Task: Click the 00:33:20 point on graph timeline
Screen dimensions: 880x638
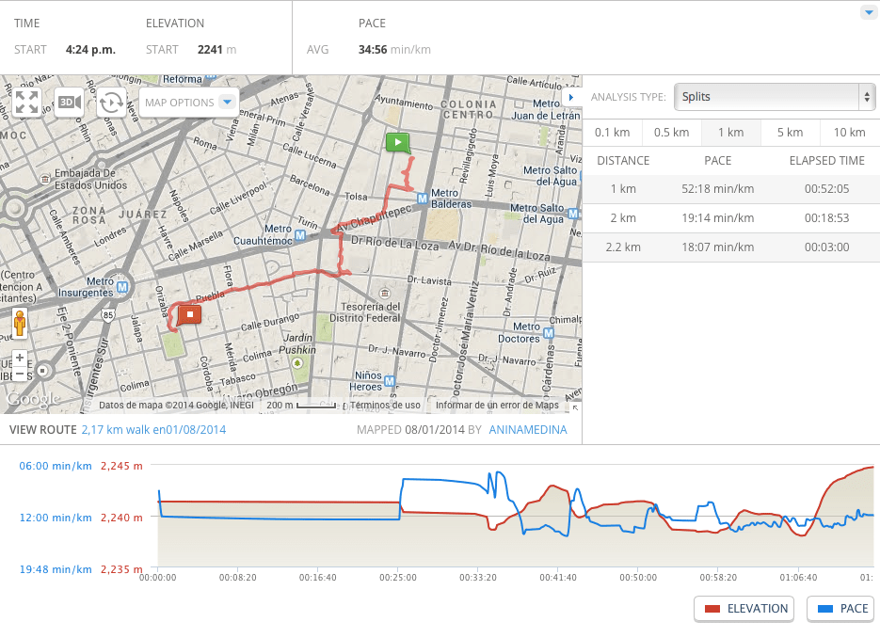Action: pos(482,578)
